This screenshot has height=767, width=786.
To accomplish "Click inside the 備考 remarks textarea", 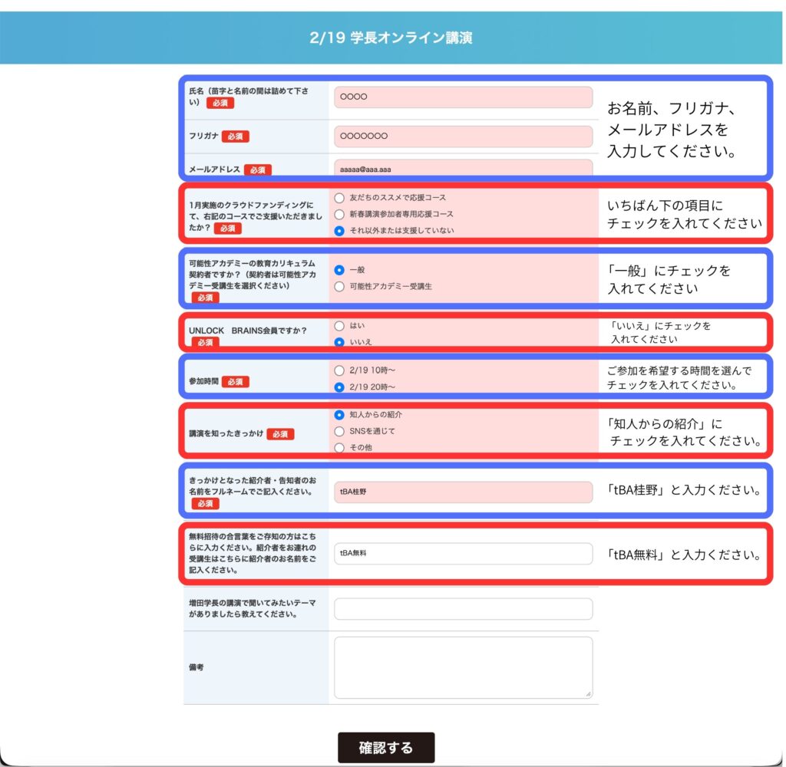I will [x=463, y=667].
